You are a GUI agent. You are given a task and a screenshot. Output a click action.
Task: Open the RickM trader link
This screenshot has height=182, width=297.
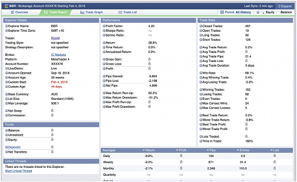point(55,38)
